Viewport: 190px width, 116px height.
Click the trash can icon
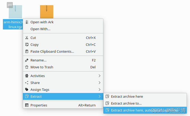click(x=27, y=67)
